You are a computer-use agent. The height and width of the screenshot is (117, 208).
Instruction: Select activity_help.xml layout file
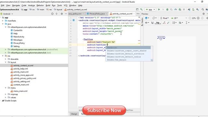click(20, 69)
